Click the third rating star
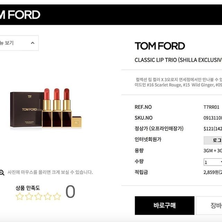The height and width of the screenshot is (222, 222). (x=38, y=196)
